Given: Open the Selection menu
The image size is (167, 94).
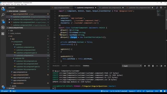Looking at the screenshot, I should tap(8, 4).
